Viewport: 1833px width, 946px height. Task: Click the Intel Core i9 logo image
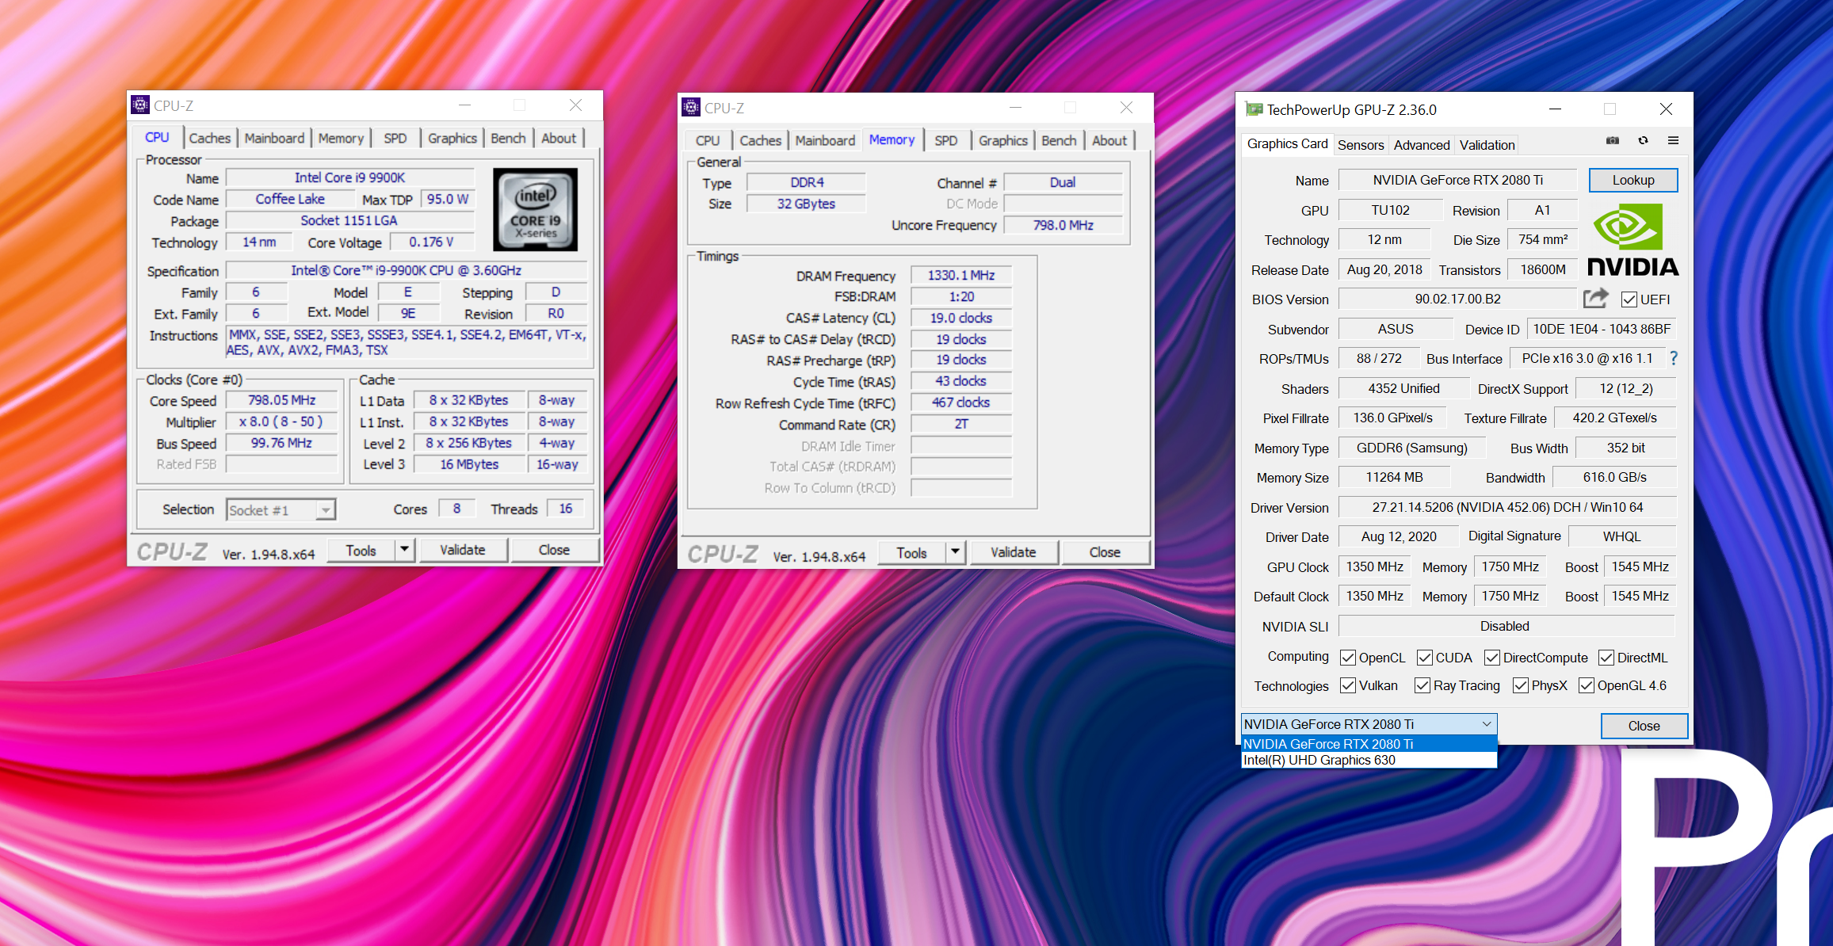535,209
